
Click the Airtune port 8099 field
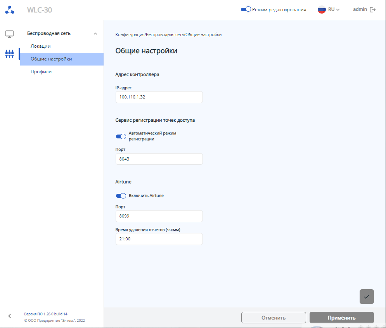point(159,216)
